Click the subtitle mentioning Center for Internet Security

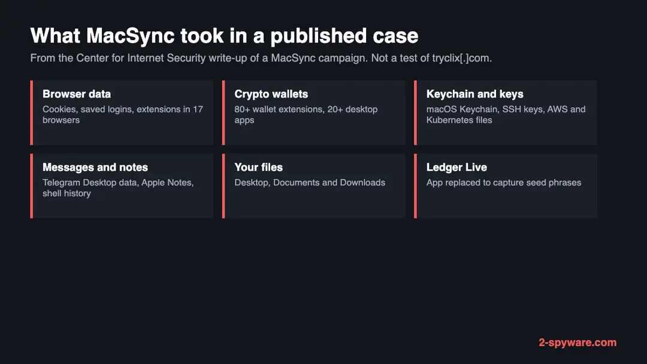pyautogui.click(x=261, y=58)
